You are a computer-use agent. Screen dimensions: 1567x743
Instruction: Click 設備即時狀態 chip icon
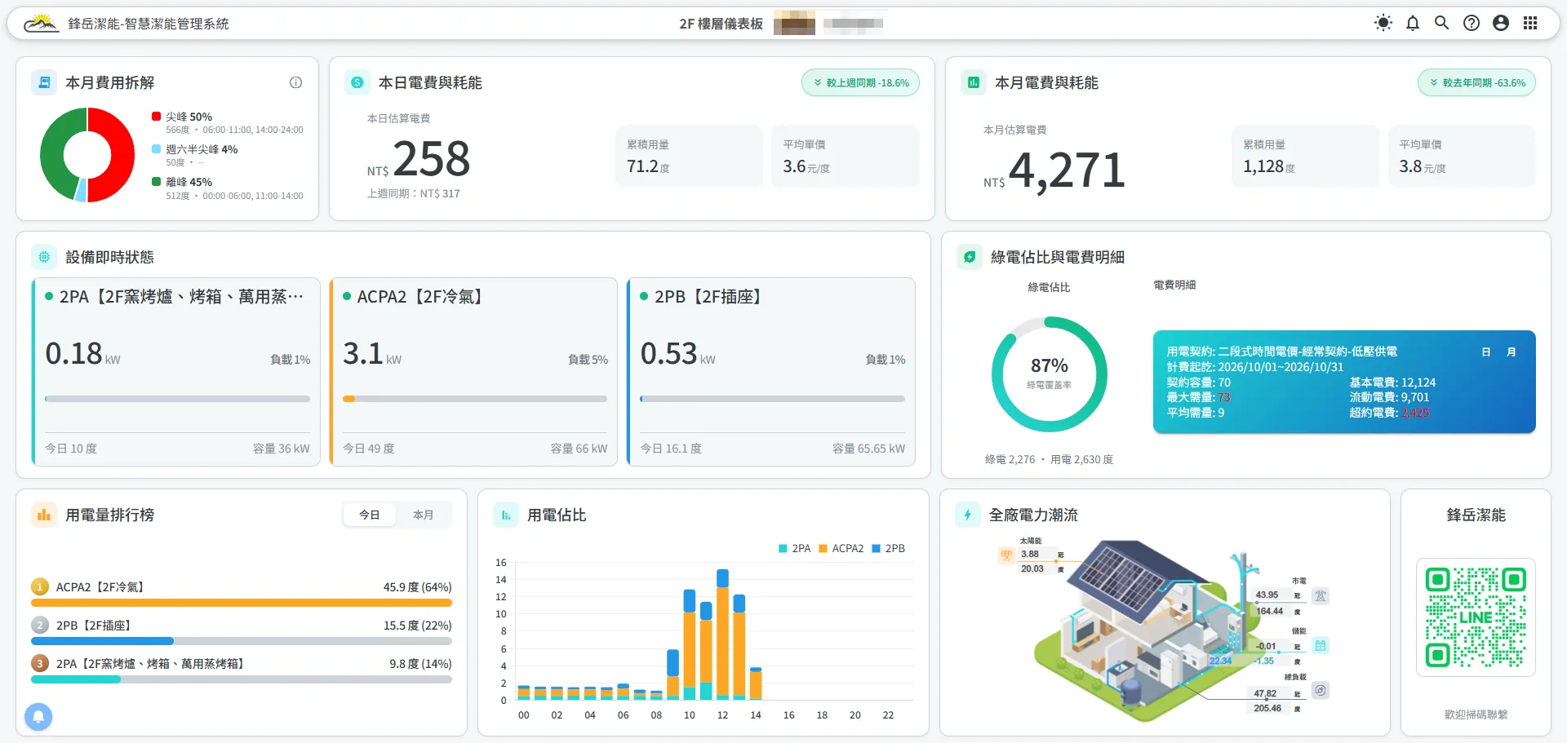click(44, 257)
